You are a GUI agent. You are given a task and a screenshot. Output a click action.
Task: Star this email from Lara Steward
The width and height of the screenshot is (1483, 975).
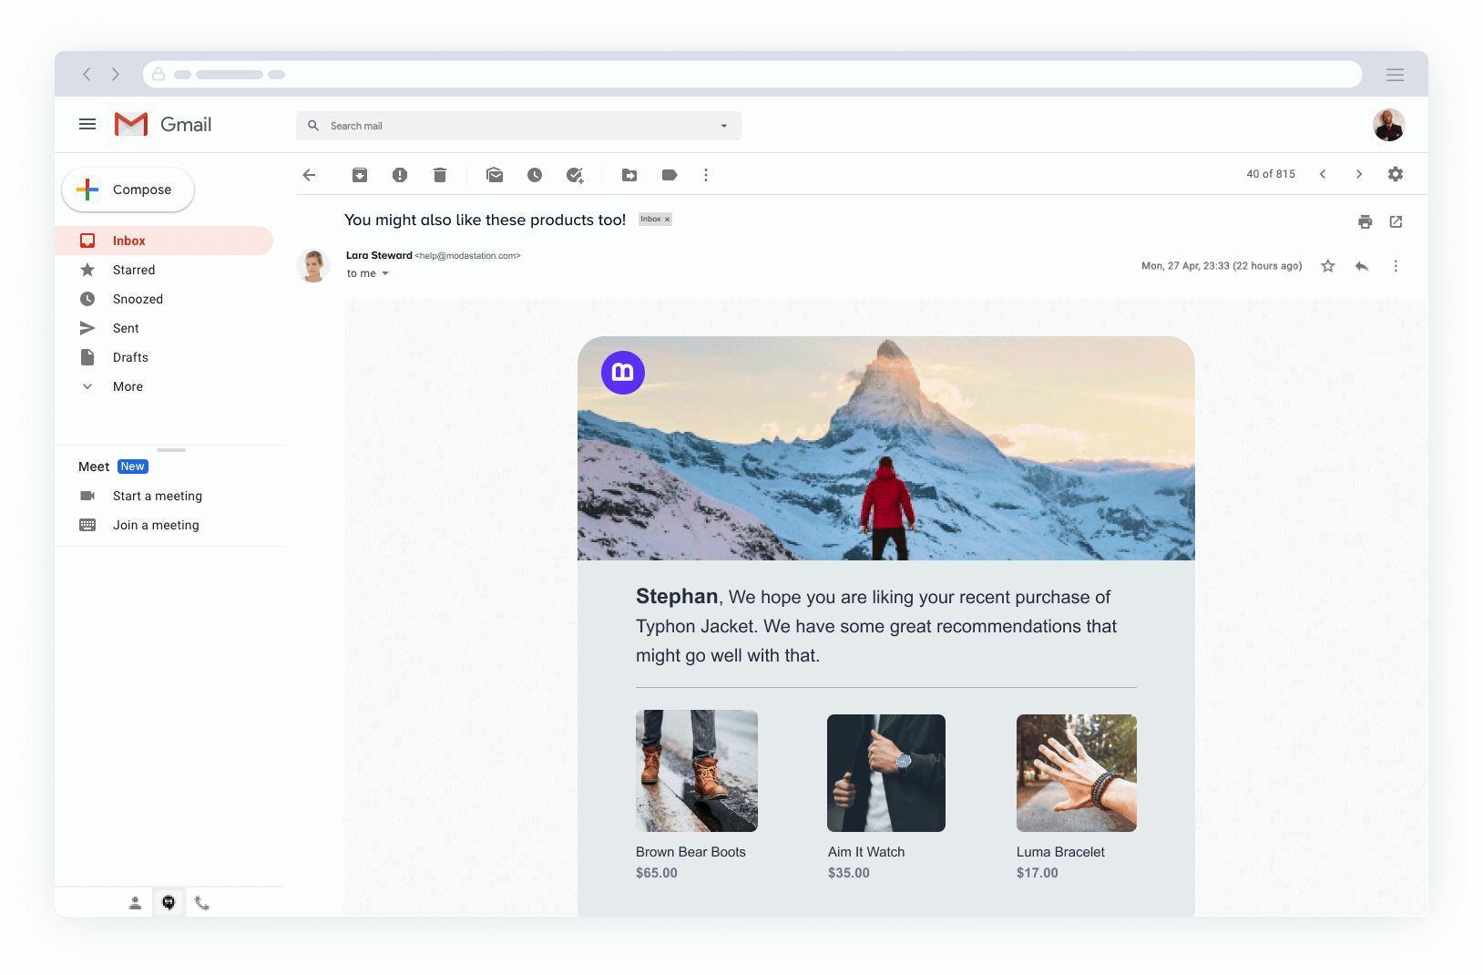pos(1328,266)
